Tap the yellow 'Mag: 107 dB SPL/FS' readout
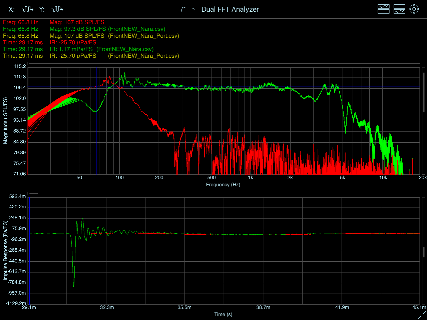The width and height of the screenshot is (427, 320). point(77,36)
